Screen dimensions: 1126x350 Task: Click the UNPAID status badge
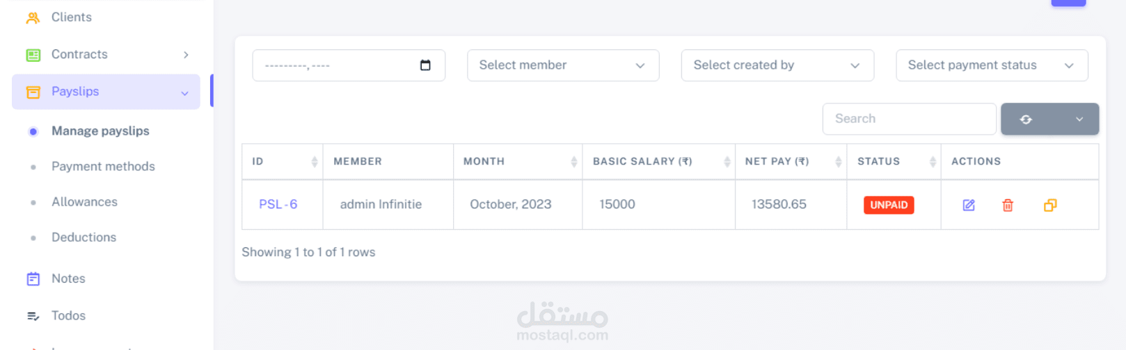(x=888, y=205)
